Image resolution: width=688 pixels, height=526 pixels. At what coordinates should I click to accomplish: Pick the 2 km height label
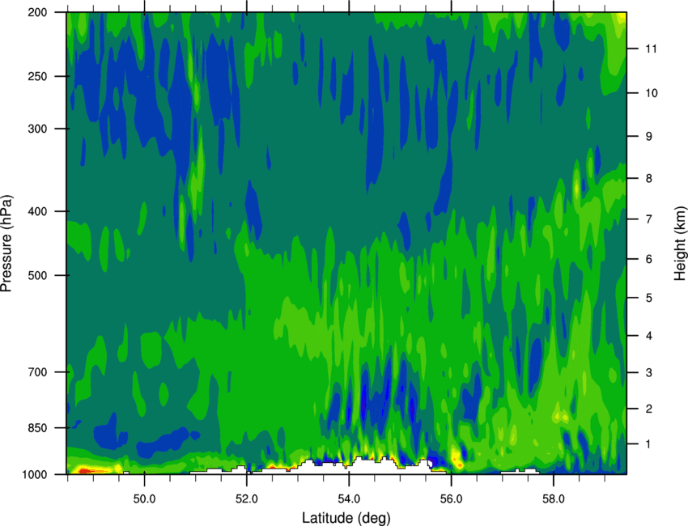(648, 409)
